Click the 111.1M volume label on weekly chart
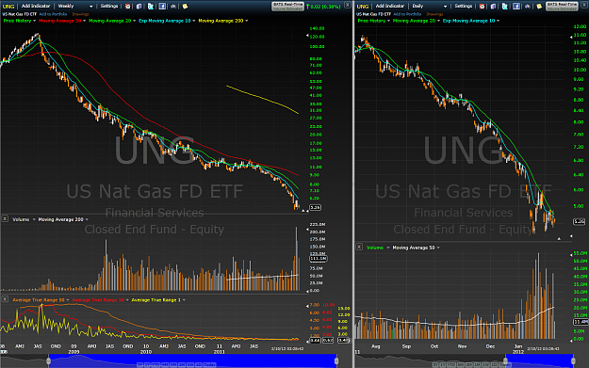Viewport: 589px width, 368px height. tap(319, 259)
